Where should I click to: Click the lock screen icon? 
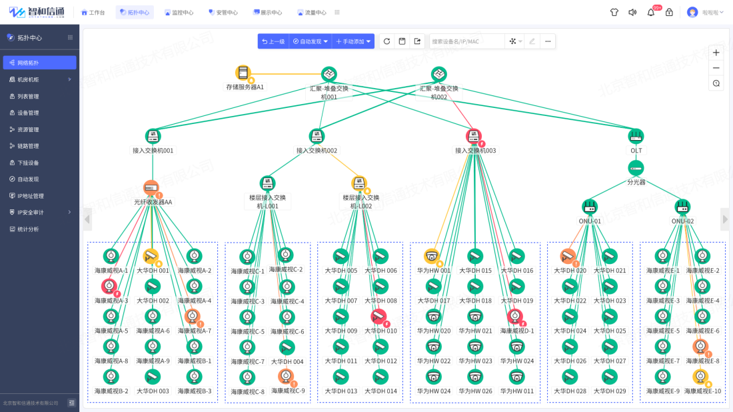(x=670, y=13)
